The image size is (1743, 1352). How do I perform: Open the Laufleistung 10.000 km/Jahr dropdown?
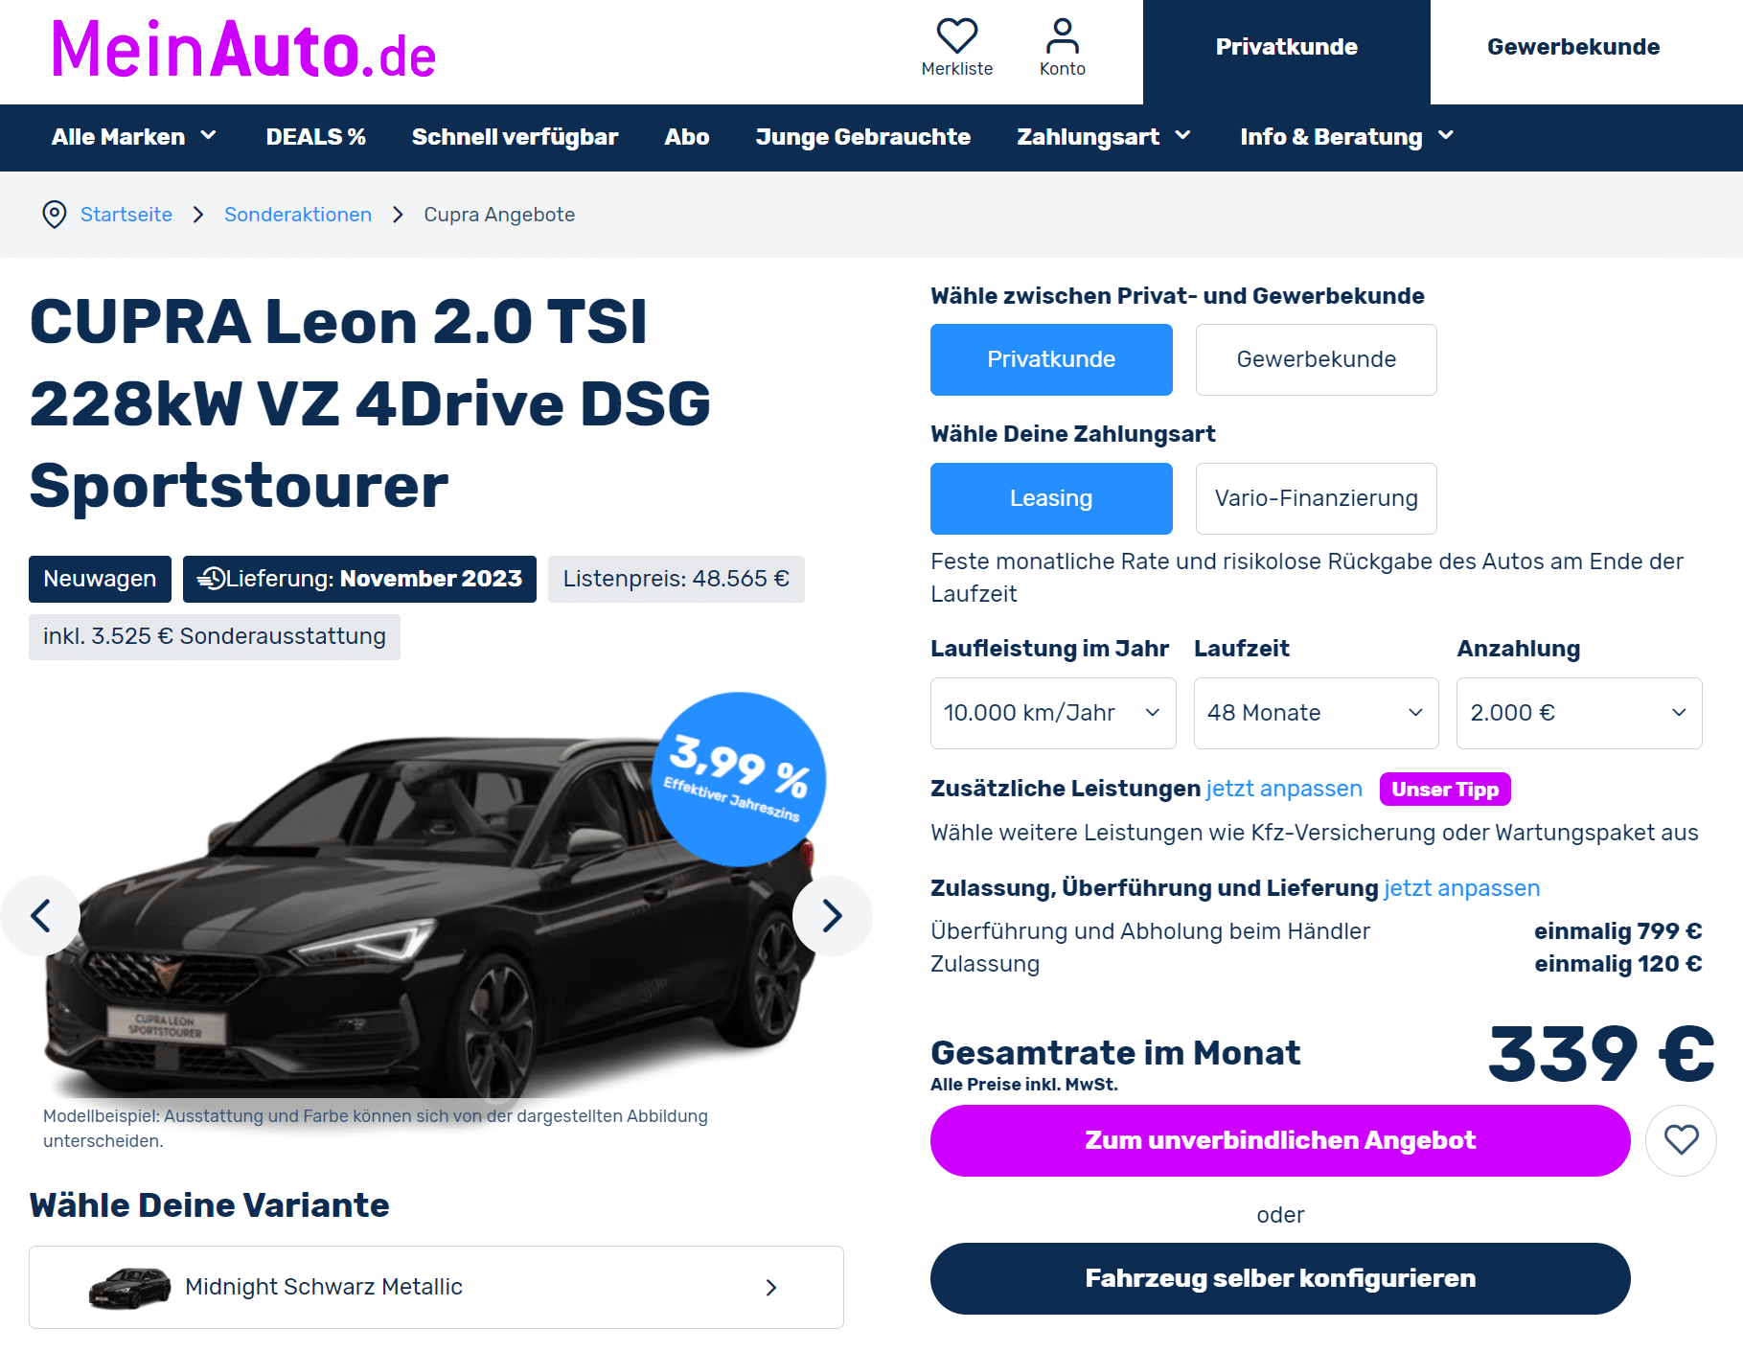(1053, 713)
